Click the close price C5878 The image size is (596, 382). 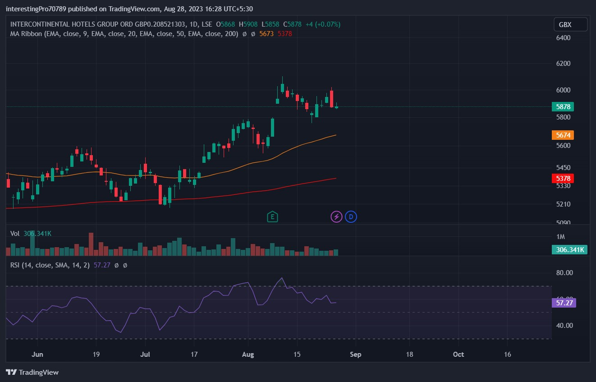292,24
